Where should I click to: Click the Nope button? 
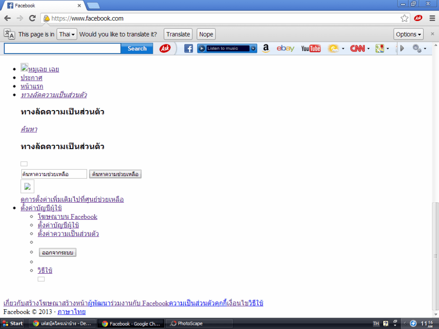tap(206, 34)
